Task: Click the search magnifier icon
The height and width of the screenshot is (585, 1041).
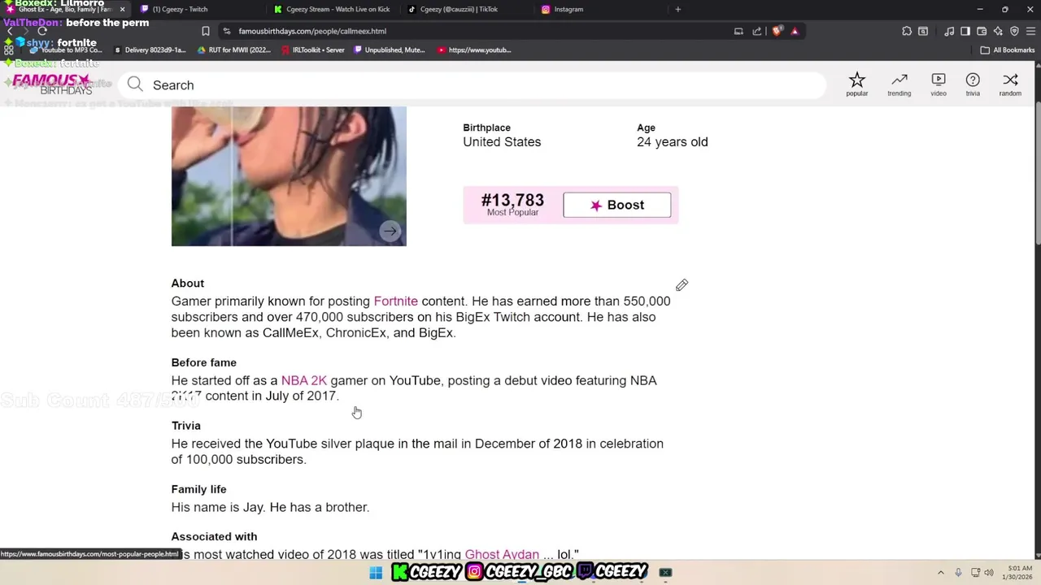Action: click(x=135, y=84)
